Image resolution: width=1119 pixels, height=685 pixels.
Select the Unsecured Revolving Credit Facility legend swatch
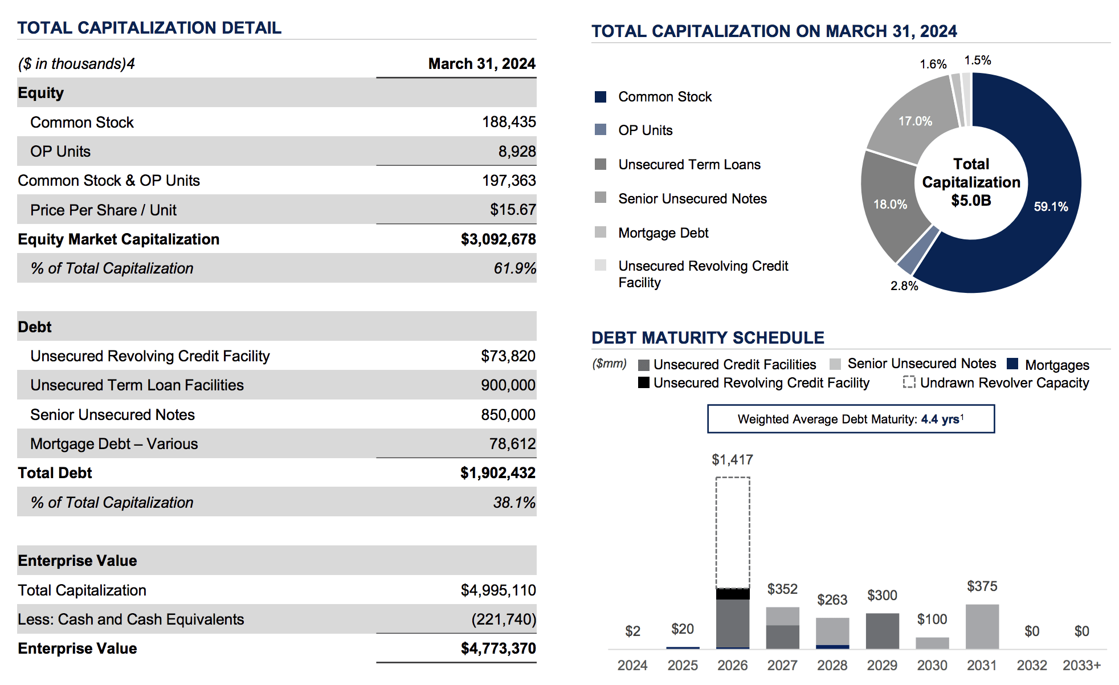(x=599, y=266)
